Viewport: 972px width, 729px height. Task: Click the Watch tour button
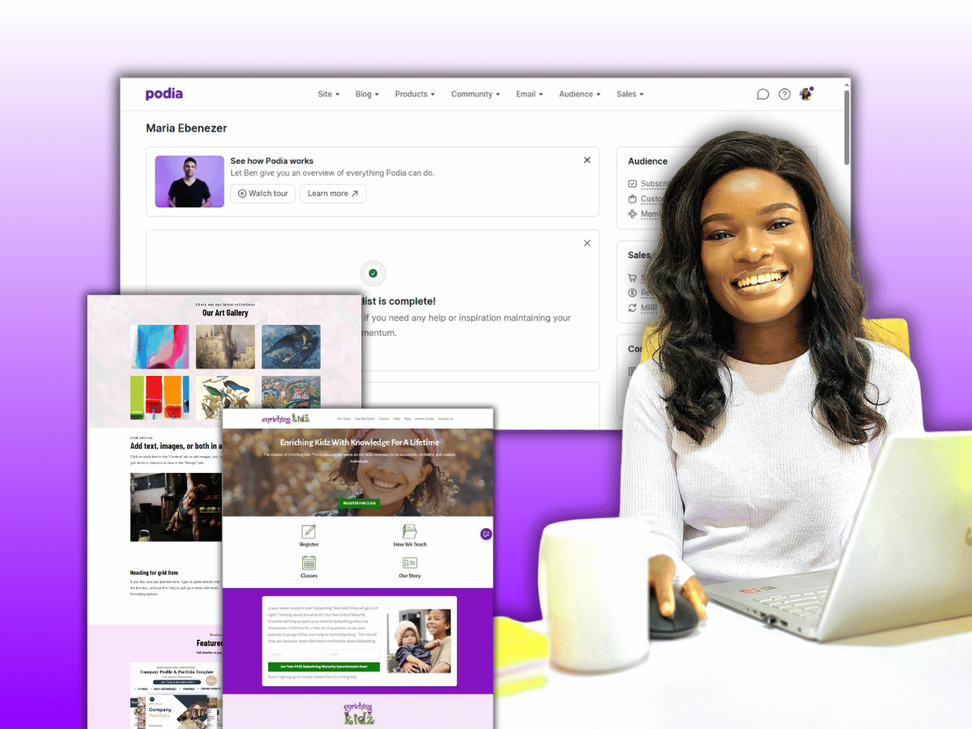(x=262, y=194)
